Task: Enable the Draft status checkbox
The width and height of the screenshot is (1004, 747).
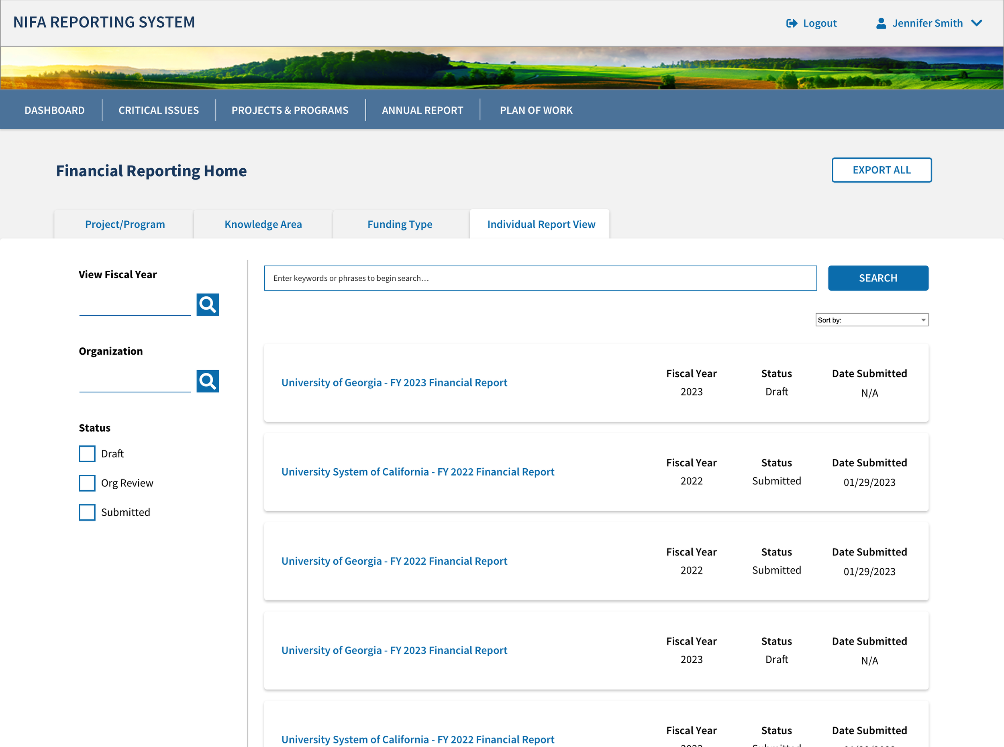Action: point(87,453)
